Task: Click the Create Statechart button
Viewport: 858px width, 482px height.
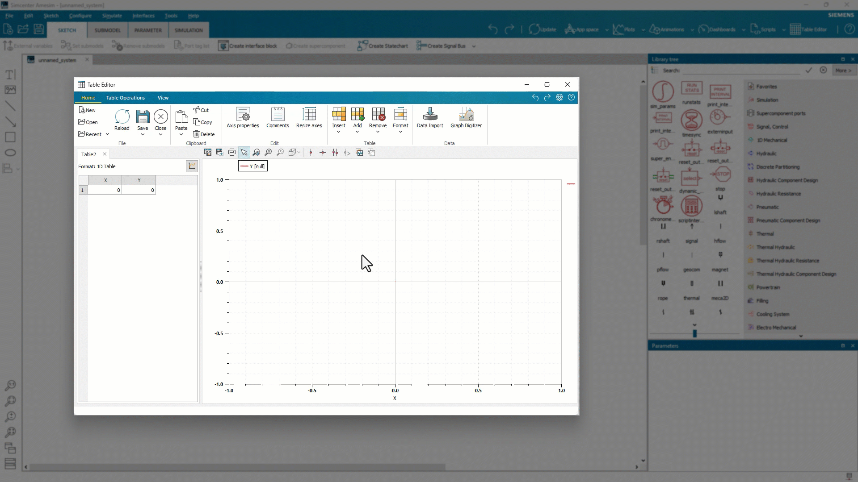Action: pos(383,46)
